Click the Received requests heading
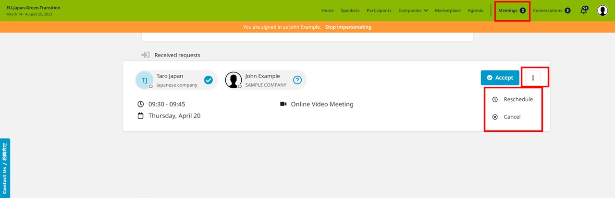The width and height of the screenshot is (615, 198). click(177, 55)
